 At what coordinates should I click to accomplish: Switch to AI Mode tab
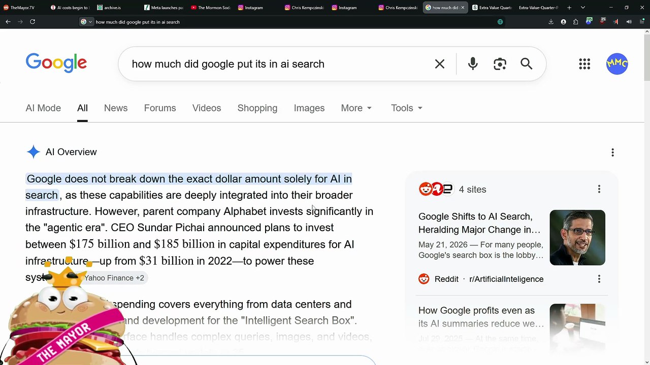[43, 108]
